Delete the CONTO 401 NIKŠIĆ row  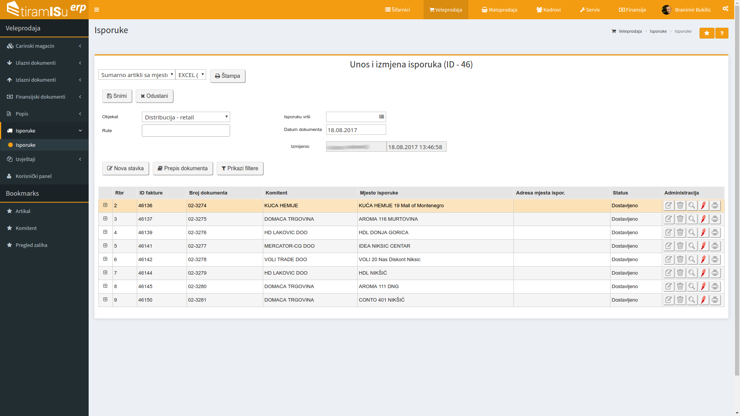(680, 300)
